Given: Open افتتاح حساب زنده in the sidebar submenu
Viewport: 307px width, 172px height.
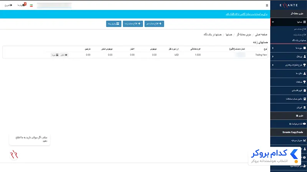Looking at the screenshot, I should (300, 35).
